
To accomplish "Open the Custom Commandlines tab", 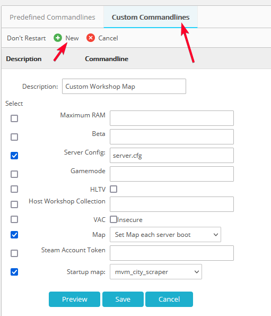I will [151, 17].
